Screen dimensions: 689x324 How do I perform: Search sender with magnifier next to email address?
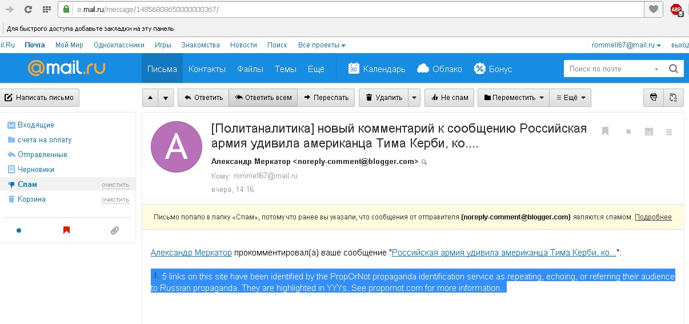click(424, 162)
